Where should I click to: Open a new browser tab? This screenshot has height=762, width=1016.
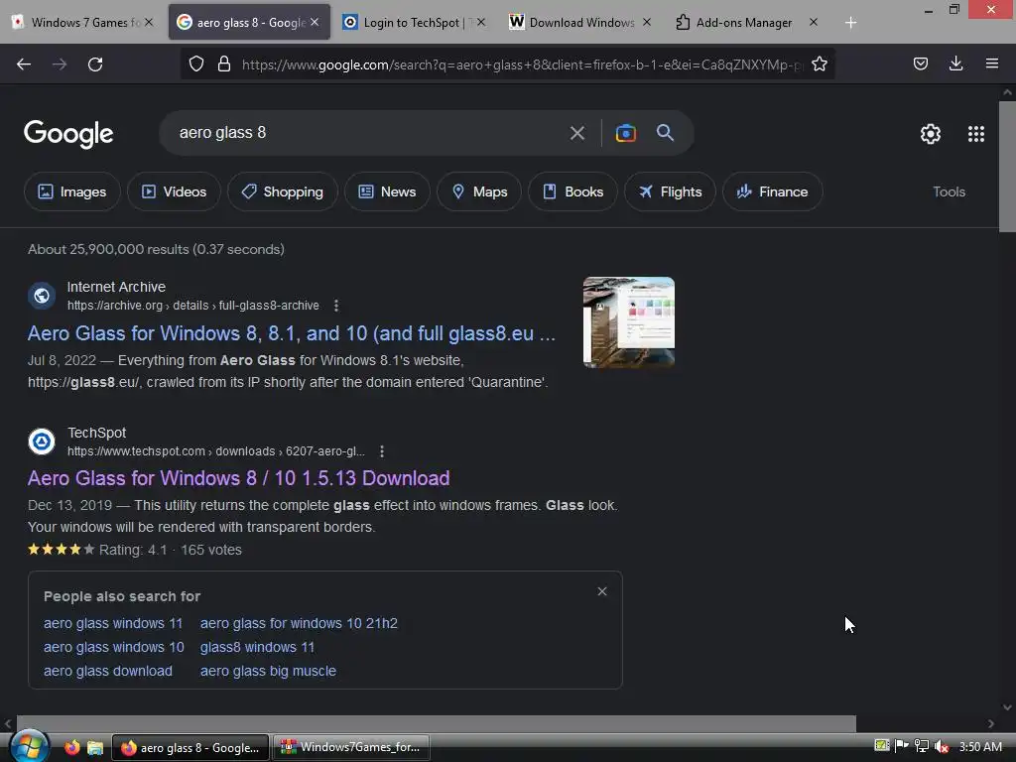click(850, 23)
